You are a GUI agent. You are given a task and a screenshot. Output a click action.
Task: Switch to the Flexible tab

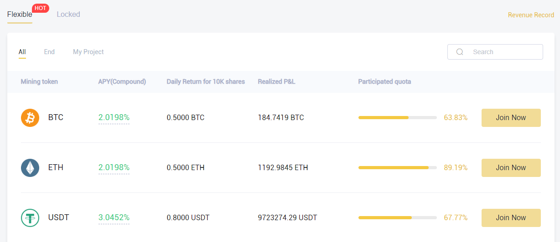(20, 15)
